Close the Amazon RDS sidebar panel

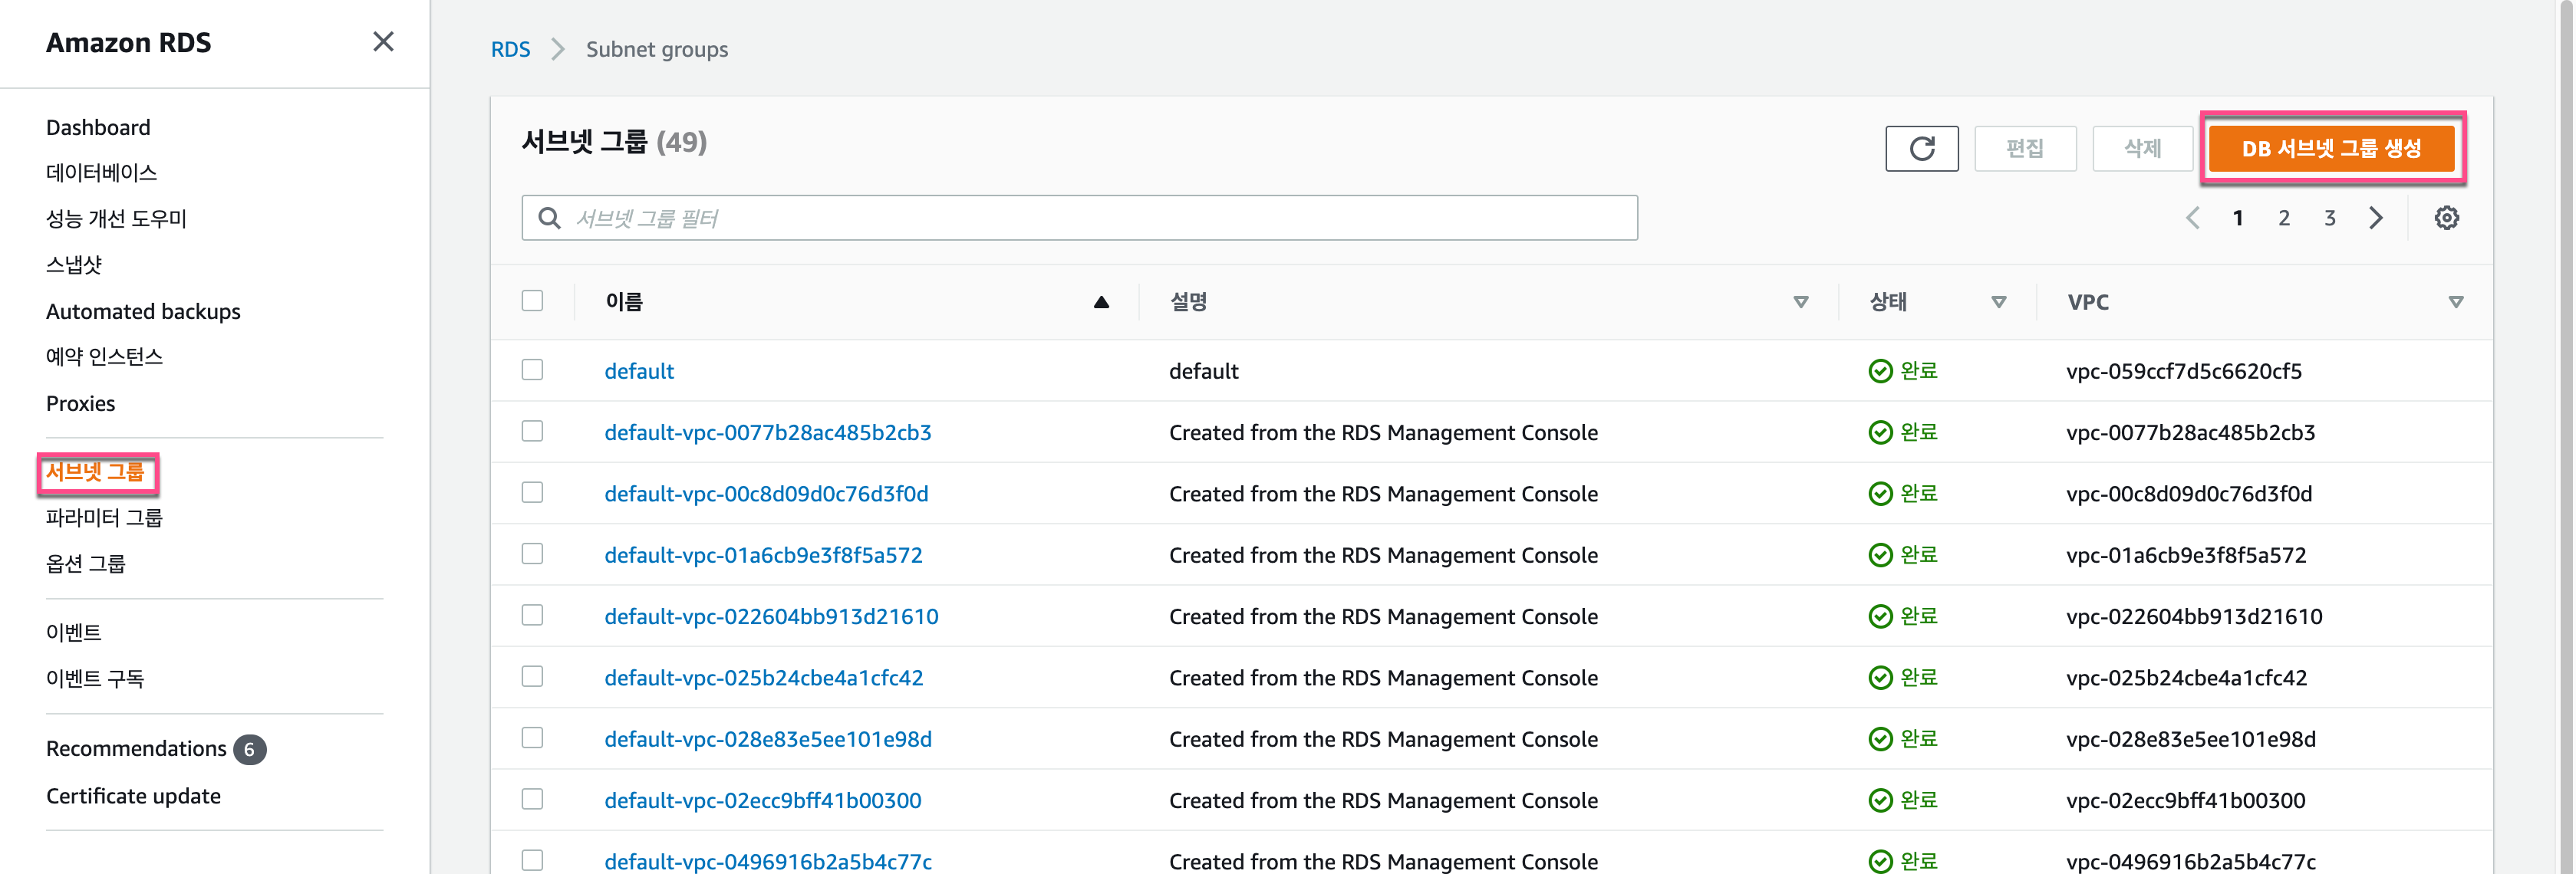pyautogui.click(x=383, y=42)
